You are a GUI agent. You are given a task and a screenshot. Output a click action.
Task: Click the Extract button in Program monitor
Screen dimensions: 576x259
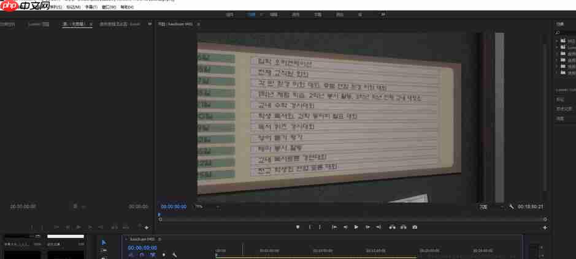point(404,227)
